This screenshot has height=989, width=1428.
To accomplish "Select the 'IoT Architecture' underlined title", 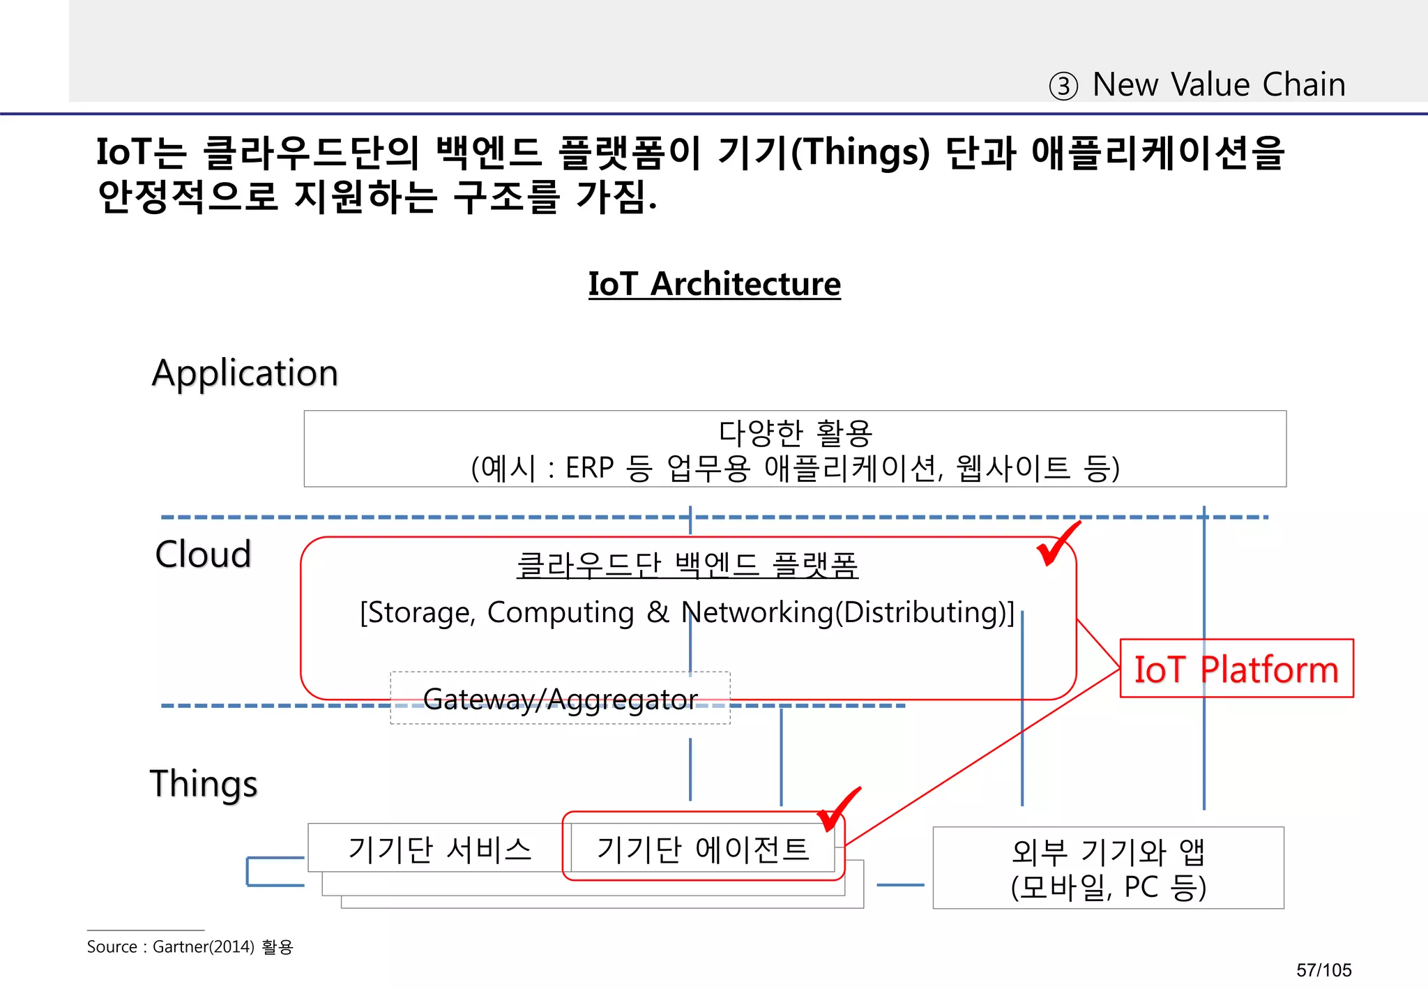I will pos(715,284).
